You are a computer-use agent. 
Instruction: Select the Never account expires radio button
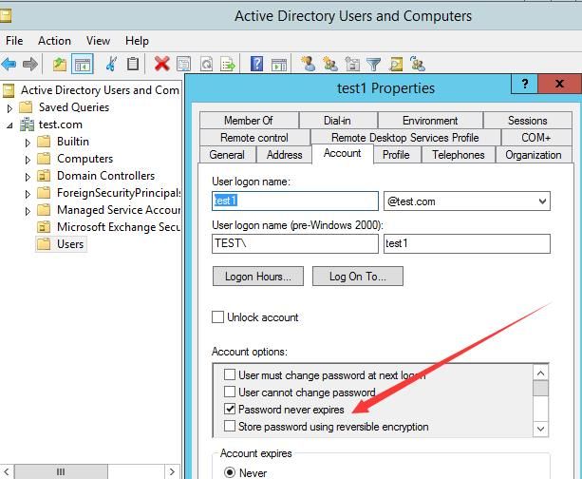(x=230, y=472)
